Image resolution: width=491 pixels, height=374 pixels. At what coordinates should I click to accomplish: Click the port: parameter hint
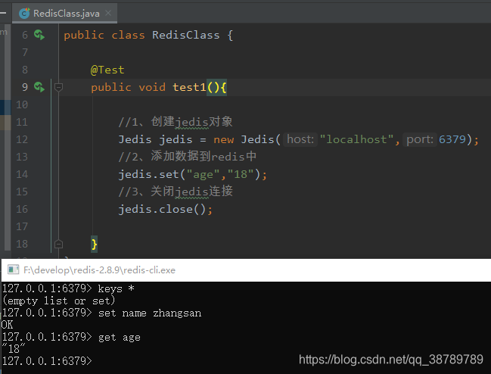420,139
